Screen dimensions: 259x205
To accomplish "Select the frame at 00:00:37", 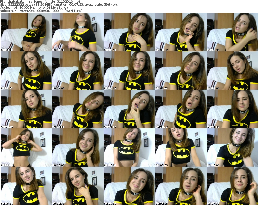I will (x=78, y=32).
